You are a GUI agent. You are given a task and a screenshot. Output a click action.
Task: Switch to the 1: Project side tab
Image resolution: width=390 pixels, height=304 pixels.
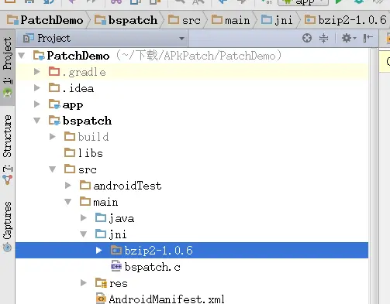pos(8,67)
